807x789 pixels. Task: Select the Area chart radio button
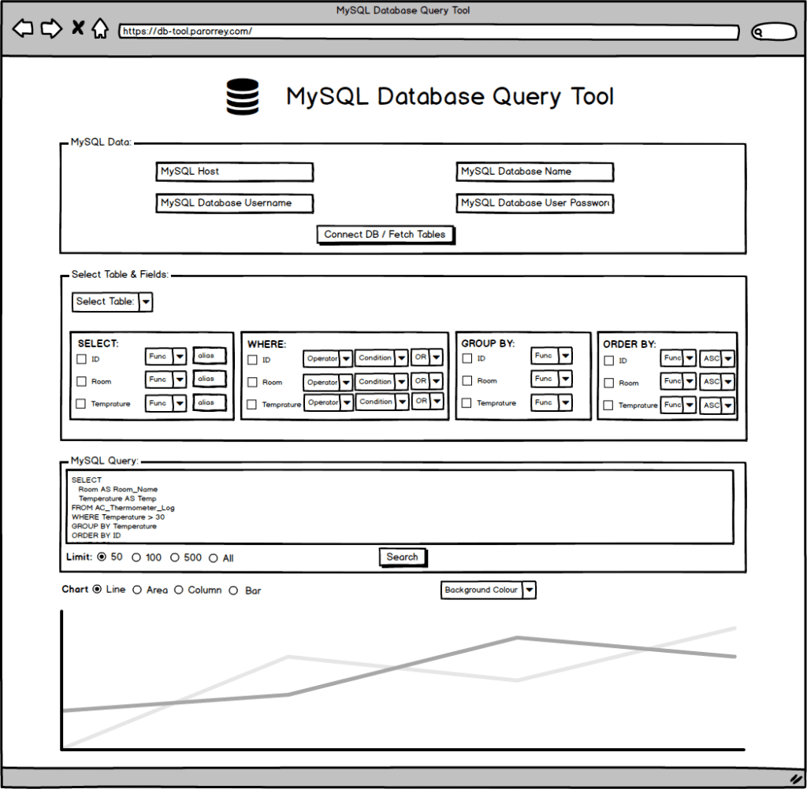tap(137, 591)
